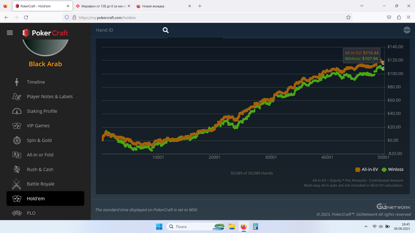The width and height of the screenshot is (415, 233).
Task: Click the Spin & Gold wheel icon
Action: (x=17, y=140)
